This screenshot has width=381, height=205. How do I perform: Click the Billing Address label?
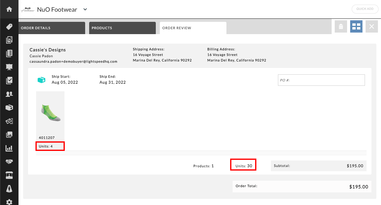[x=221, y=49]
